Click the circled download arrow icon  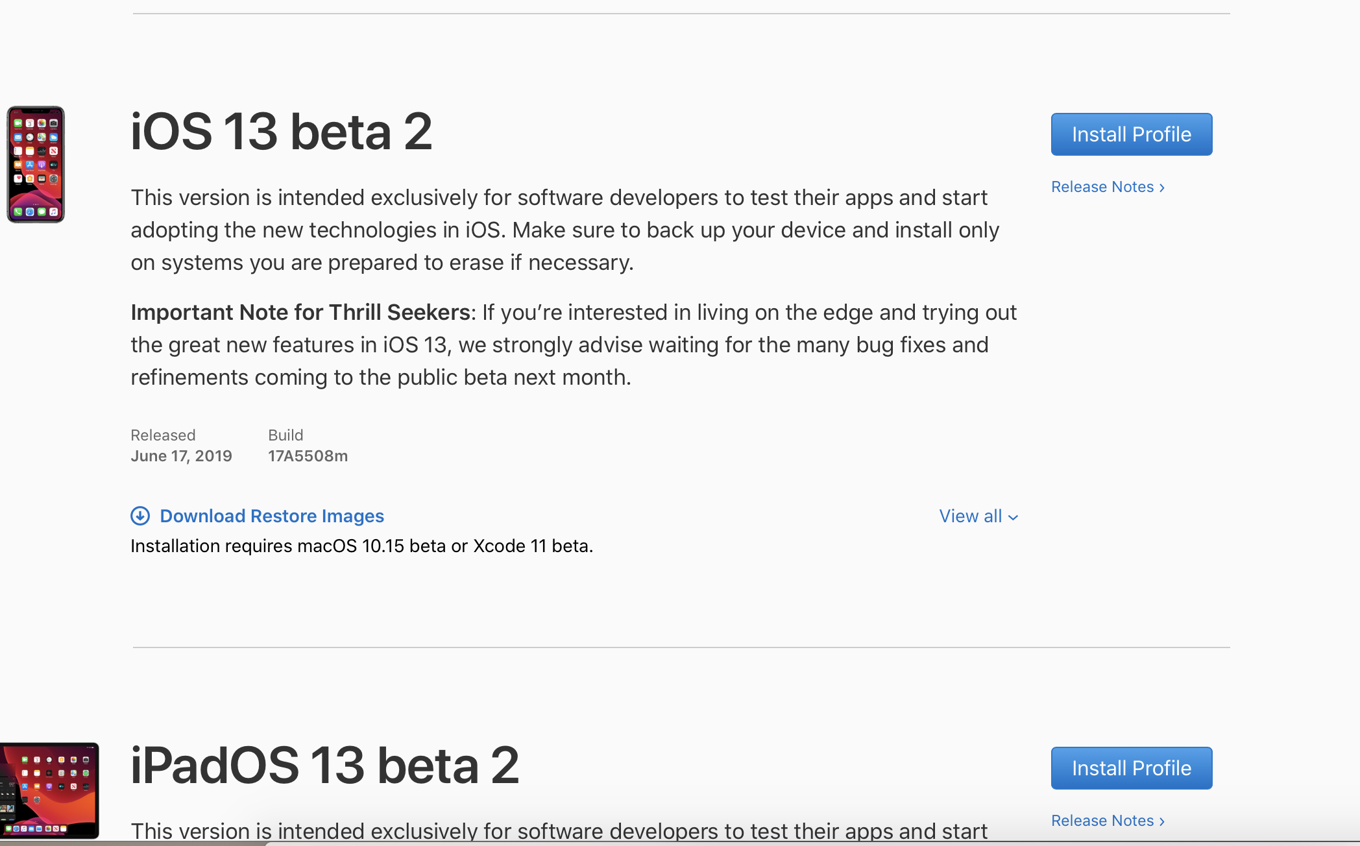(140, 516)
